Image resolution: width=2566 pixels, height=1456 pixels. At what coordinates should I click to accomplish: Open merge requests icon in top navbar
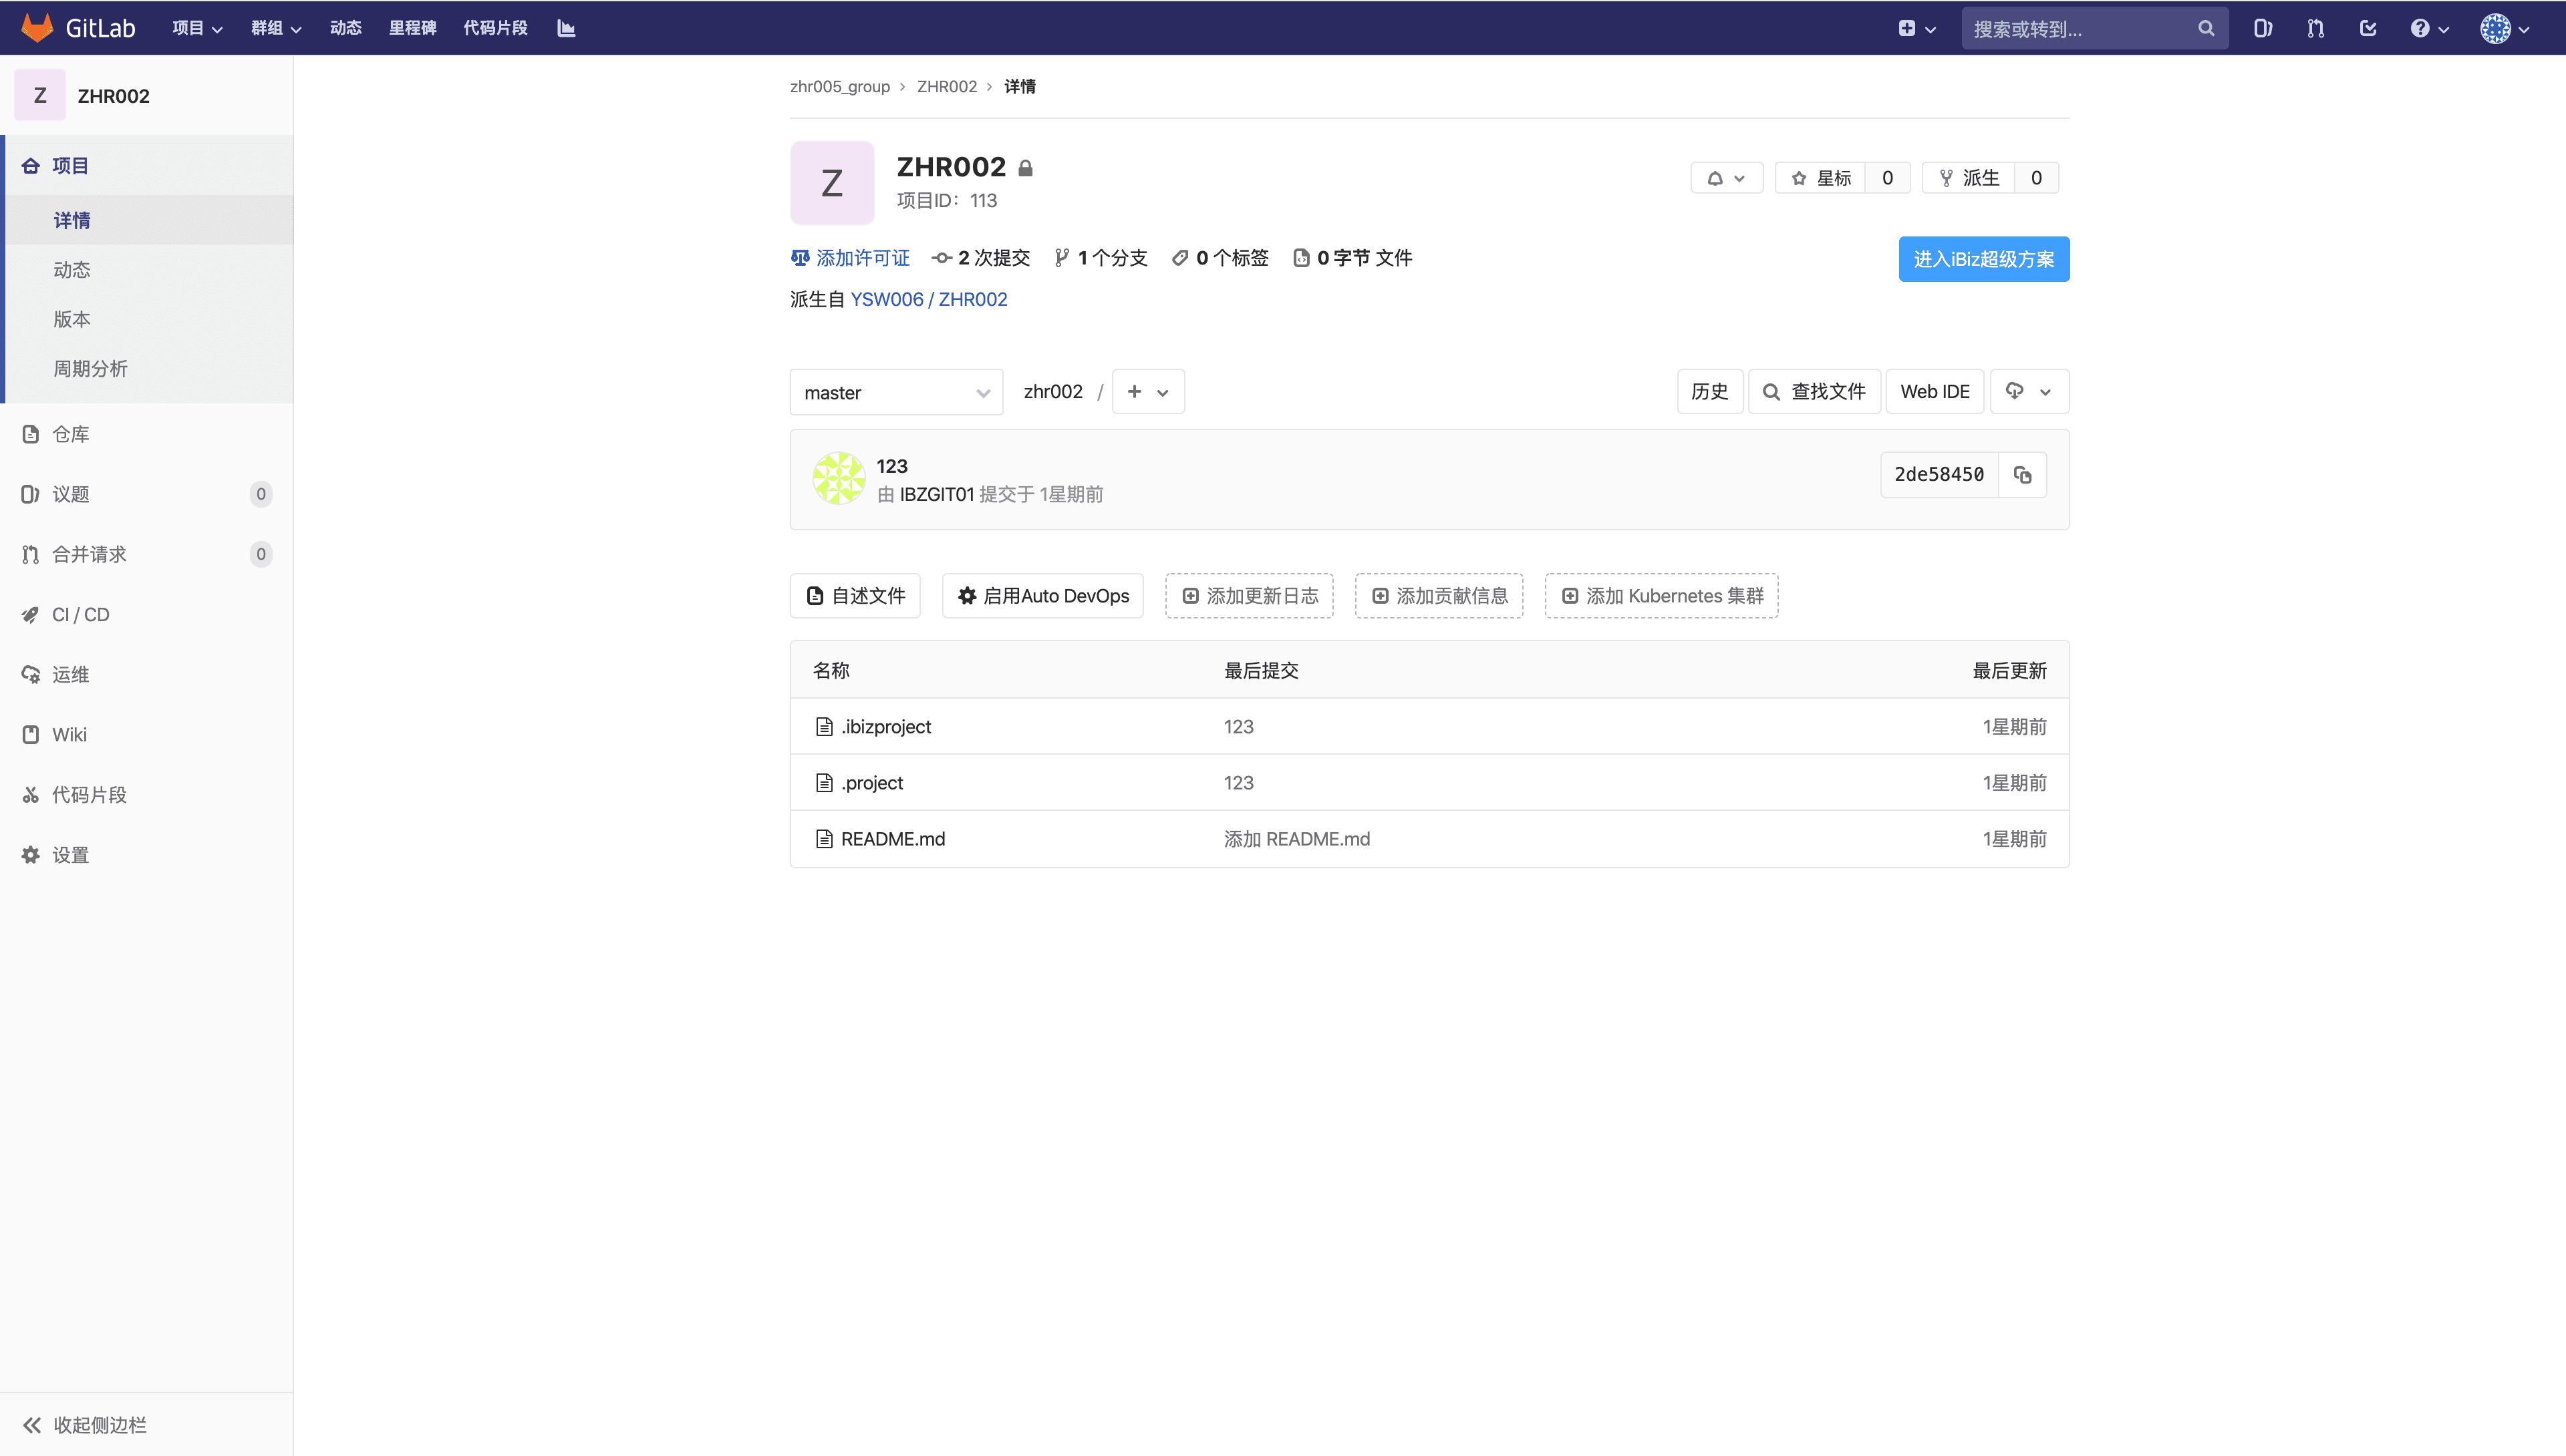click(2316, 28)
